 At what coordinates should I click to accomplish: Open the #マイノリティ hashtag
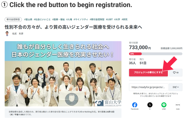point(81,19)
